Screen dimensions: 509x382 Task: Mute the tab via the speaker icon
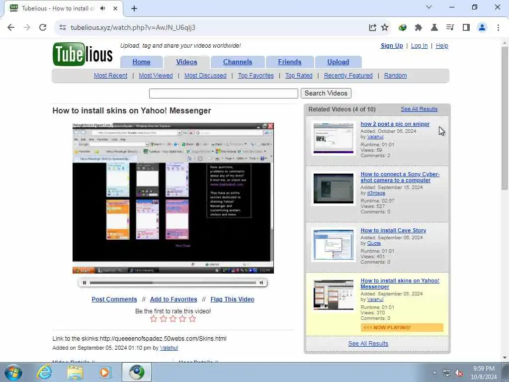(103, 8)
